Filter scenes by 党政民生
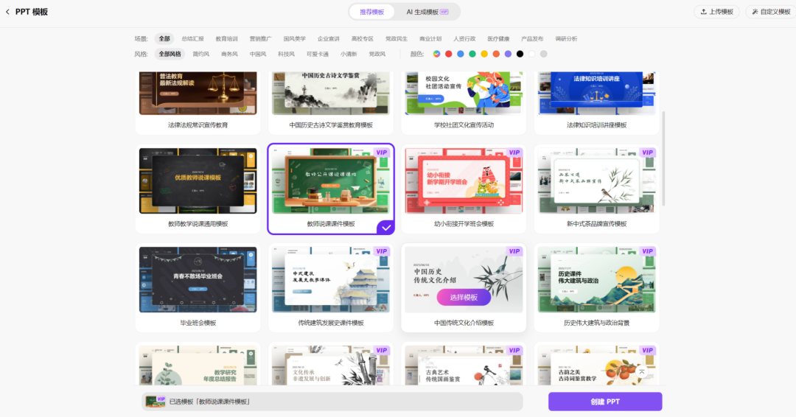The width and height of the screenshot is (796, 417). [397, 38]
